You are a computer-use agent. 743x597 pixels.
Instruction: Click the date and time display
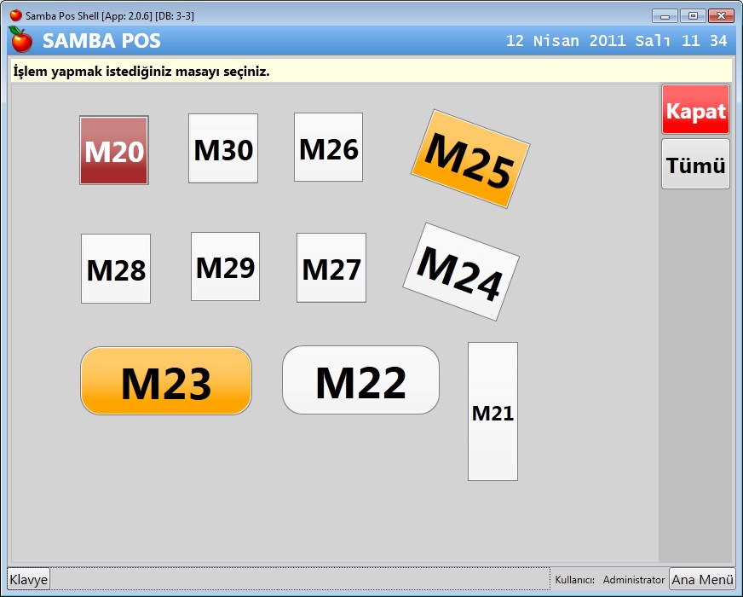(616, 41)
